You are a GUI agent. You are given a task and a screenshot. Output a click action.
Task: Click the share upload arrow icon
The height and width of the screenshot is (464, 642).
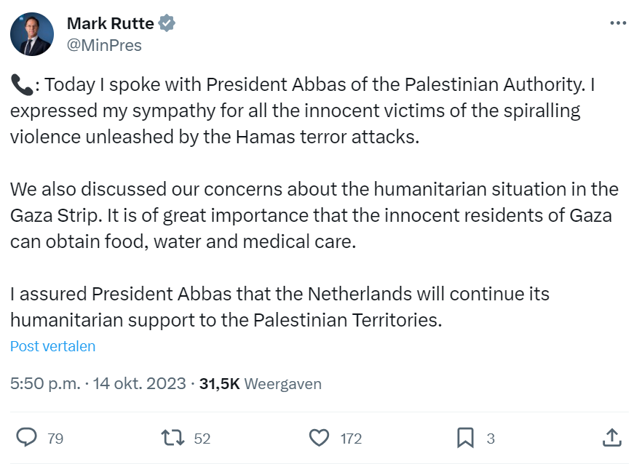[x=612, y=438]
